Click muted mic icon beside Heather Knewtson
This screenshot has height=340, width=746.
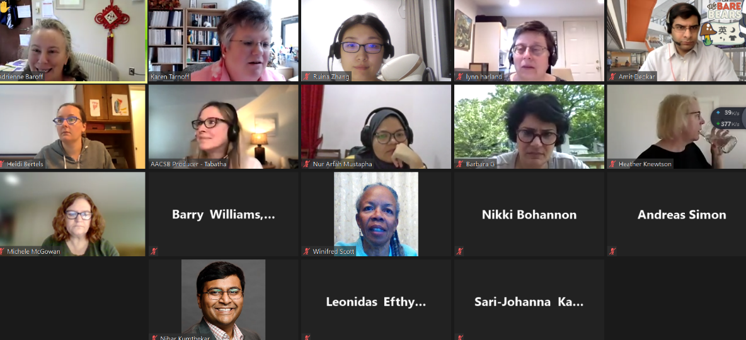coord(613,164)
